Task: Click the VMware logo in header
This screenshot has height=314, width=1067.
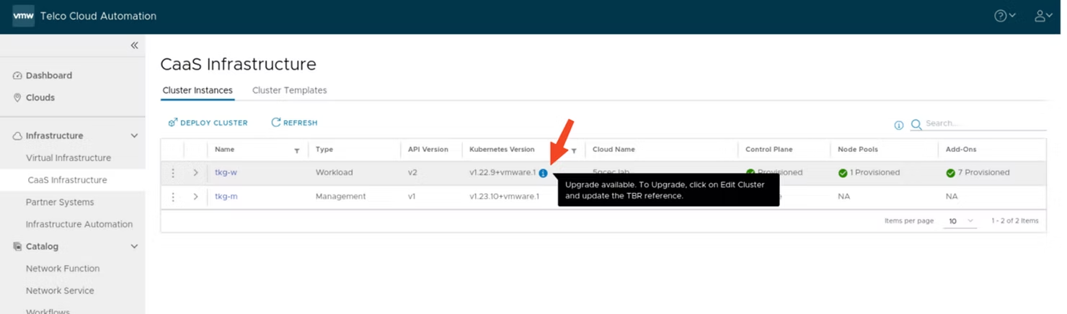Action: [x=23, y=16]
